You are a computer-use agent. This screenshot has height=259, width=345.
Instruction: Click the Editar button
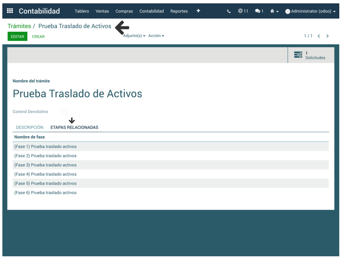(18, 36)
